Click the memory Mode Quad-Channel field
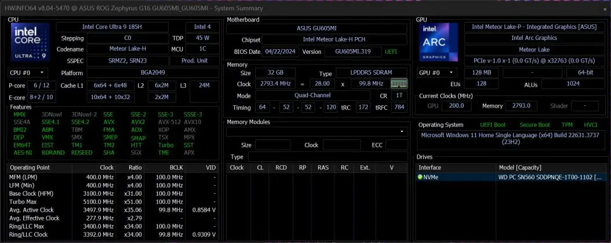Viewport: 611px width, 243px height. (x=312, y=95)
